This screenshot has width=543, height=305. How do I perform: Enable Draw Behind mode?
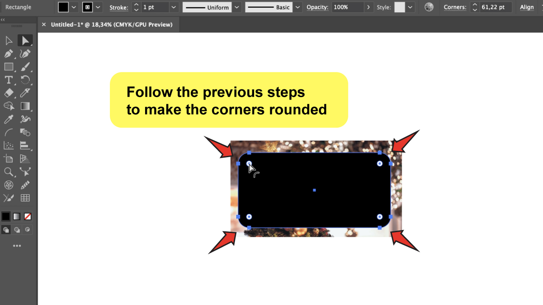click(x=17, y=230)
